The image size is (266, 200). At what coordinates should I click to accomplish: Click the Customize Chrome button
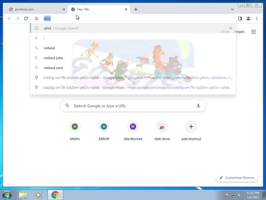[x=237, y=178]
